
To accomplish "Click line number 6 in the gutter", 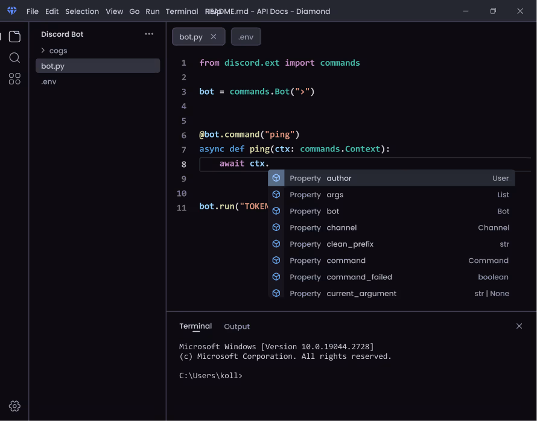I will 184,135.
